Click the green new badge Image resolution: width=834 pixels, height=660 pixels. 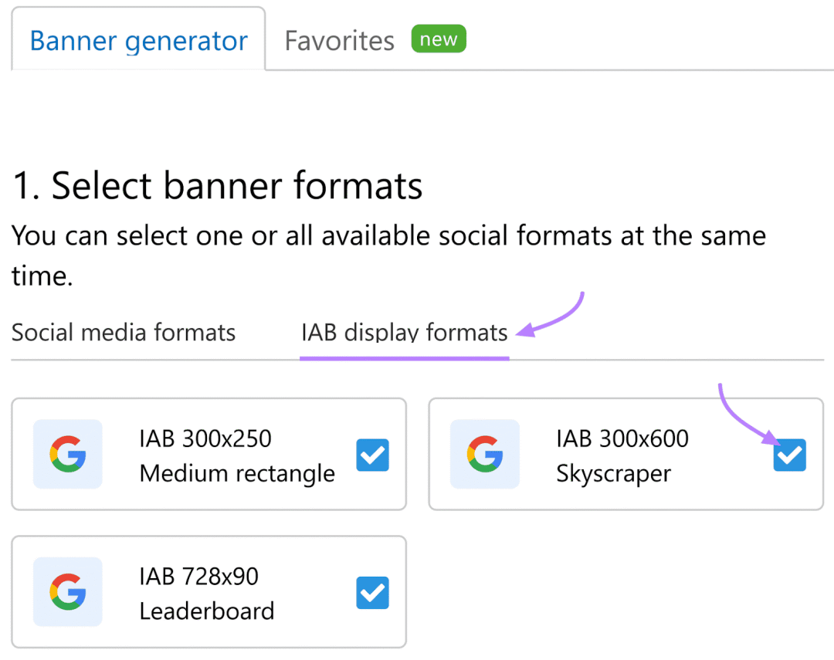[439, 39]
